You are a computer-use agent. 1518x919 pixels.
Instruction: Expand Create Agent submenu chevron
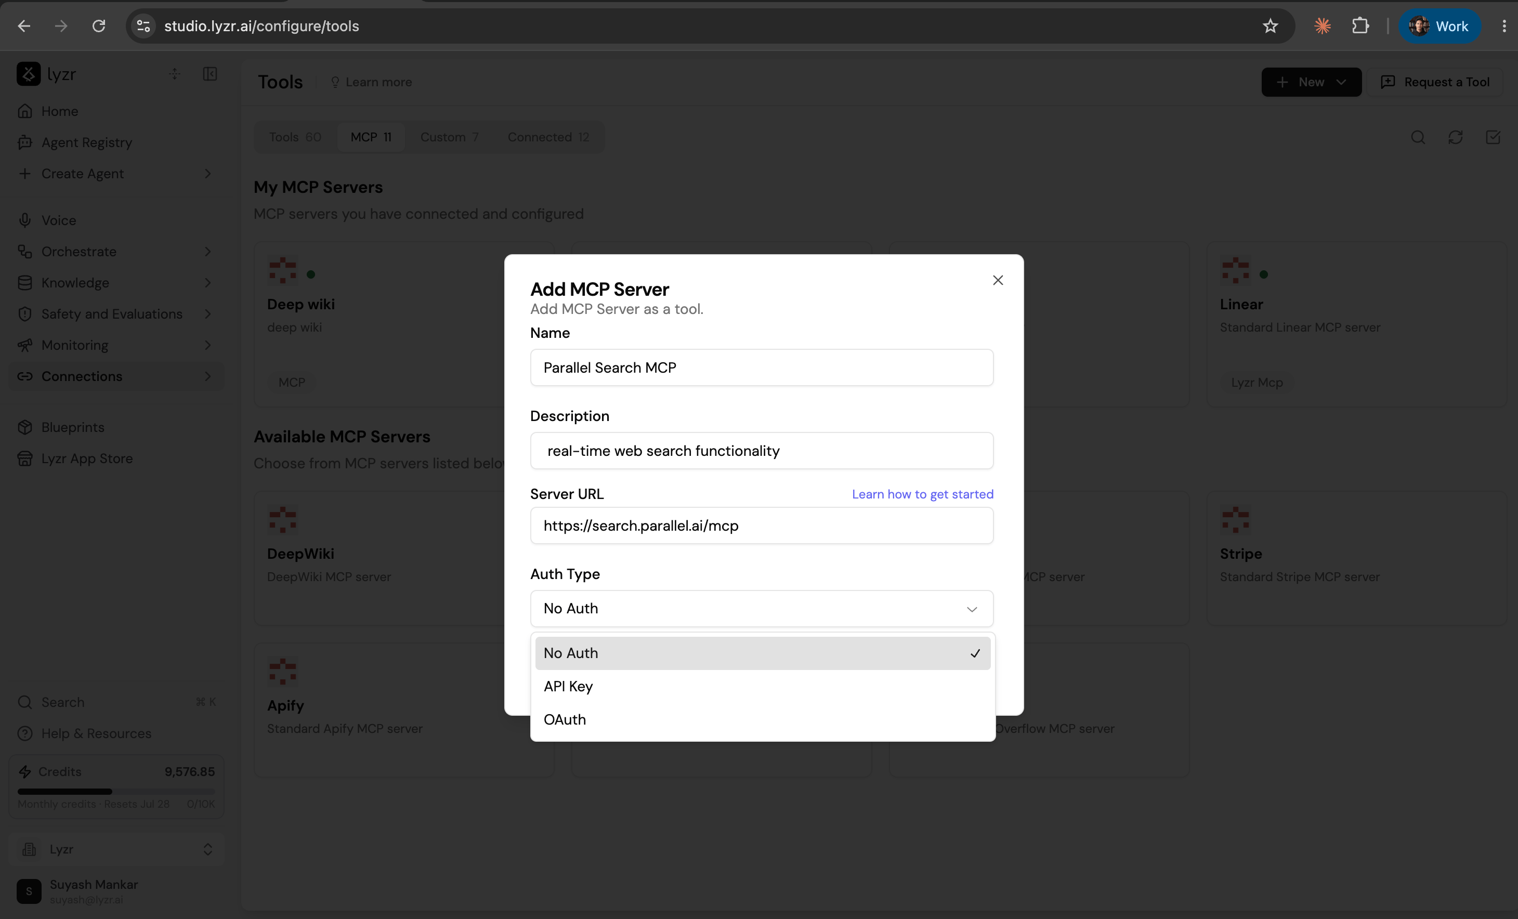pyautogui.click(x=208, y=174)
